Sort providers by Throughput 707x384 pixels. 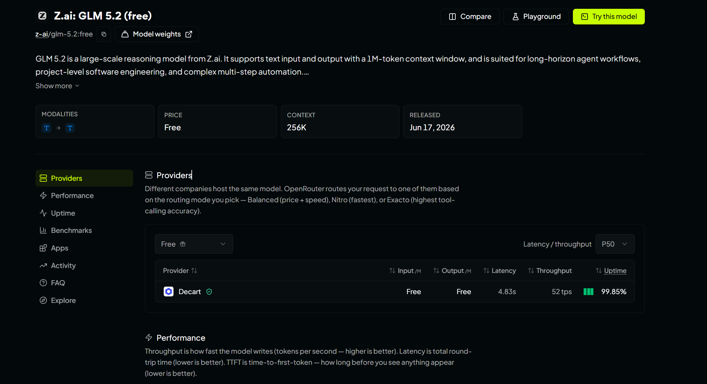[x=550, y=271]
